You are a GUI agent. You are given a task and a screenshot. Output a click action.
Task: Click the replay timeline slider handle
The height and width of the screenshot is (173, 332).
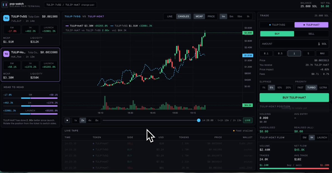pos(199,120)
